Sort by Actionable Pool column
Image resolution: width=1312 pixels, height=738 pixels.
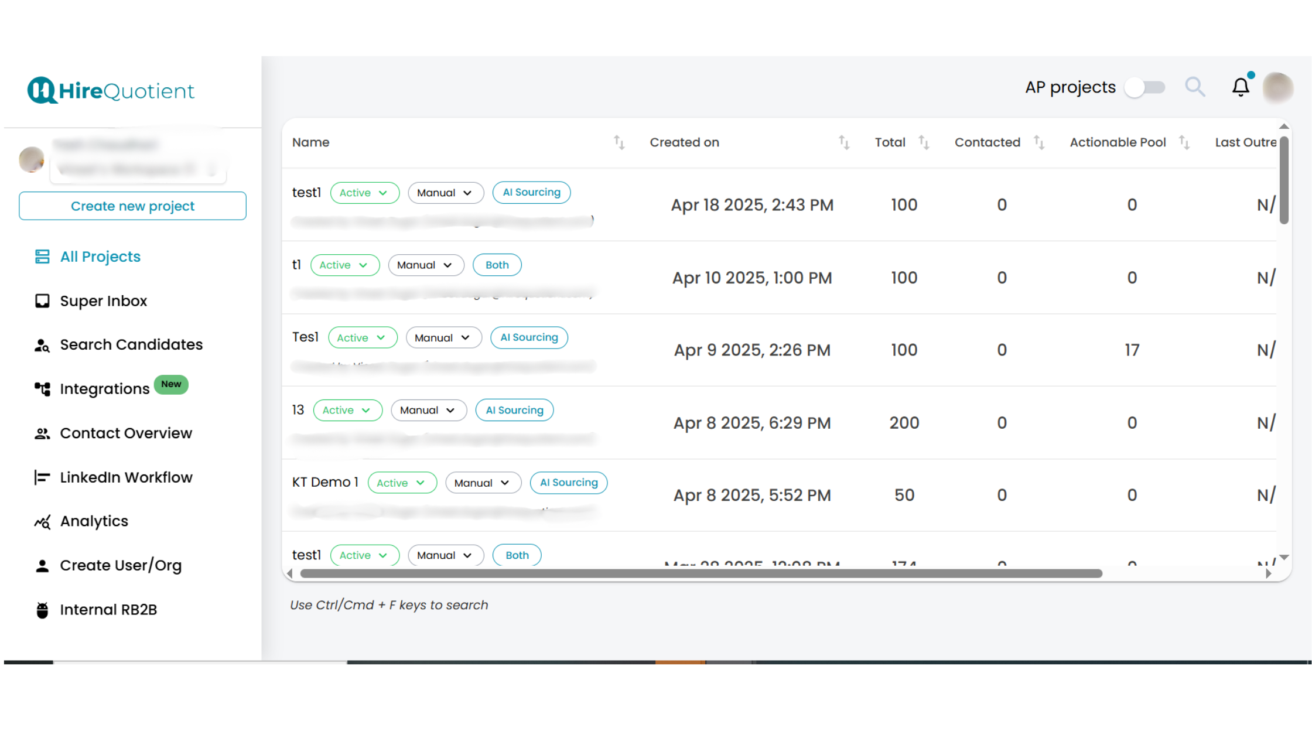pyautogui.click(x=1184, y=142)
